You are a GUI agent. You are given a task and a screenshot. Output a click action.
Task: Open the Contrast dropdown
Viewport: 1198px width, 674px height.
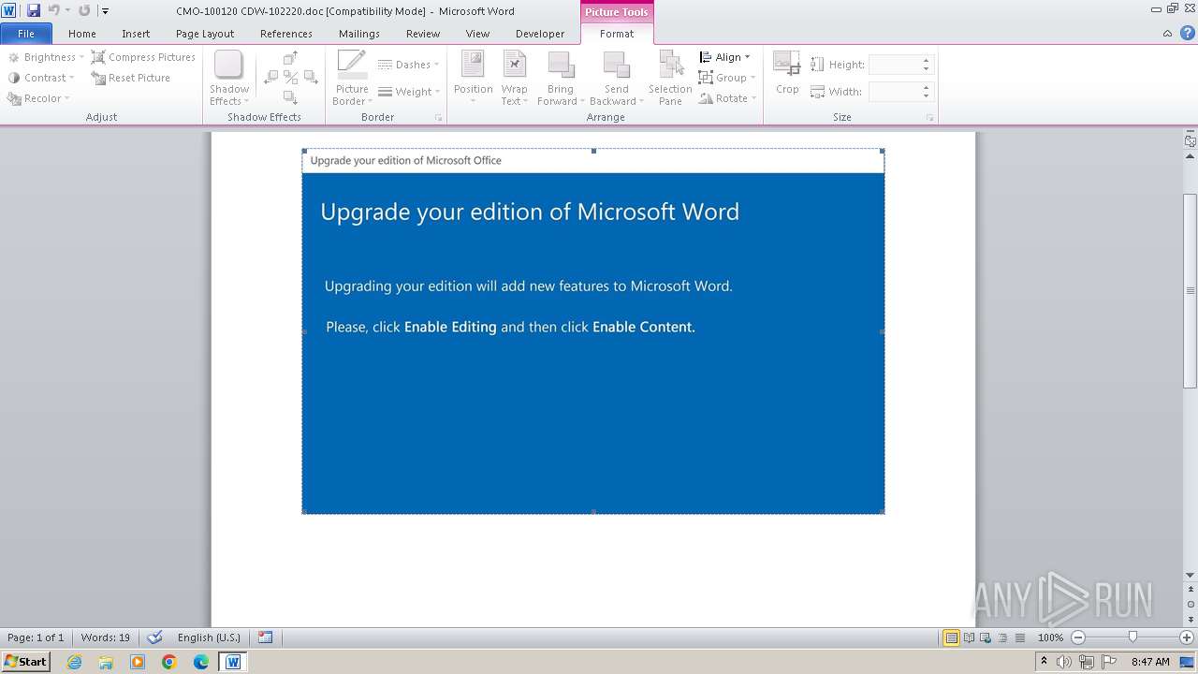coord(41,78)
